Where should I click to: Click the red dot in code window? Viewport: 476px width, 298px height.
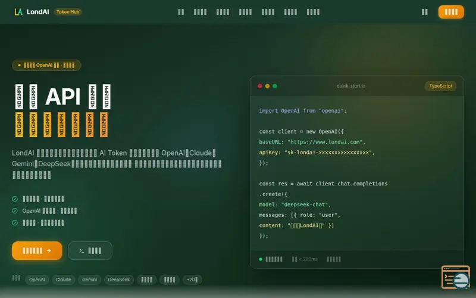(x=260, y=86)
